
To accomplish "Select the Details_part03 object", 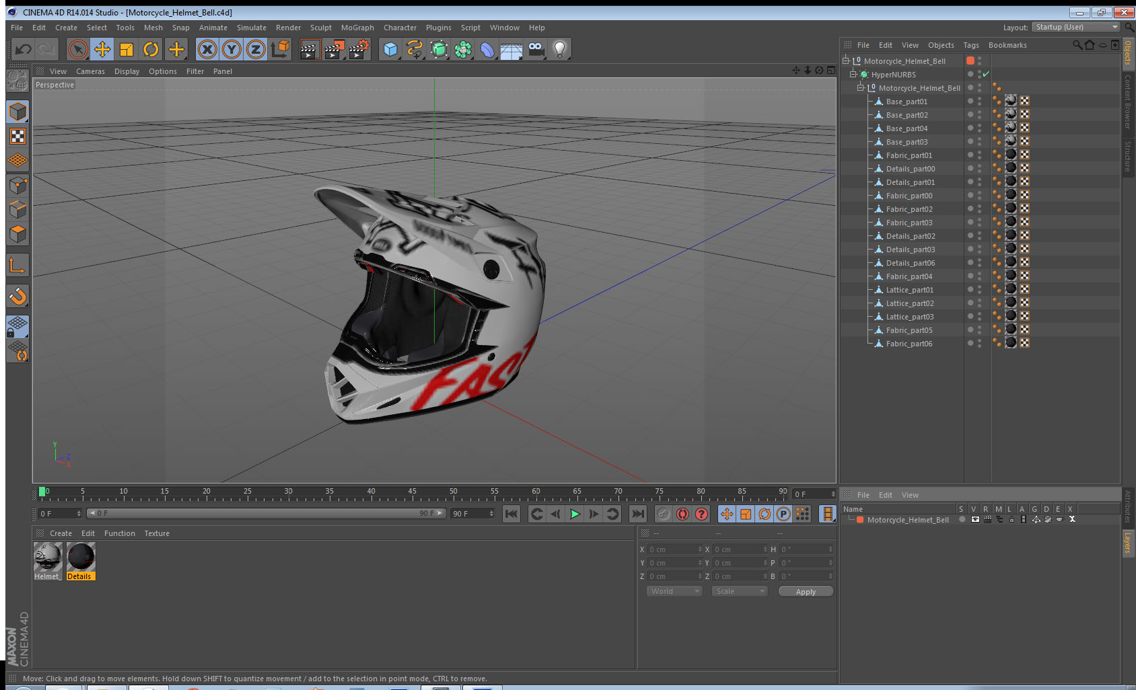I will (910, 250).
